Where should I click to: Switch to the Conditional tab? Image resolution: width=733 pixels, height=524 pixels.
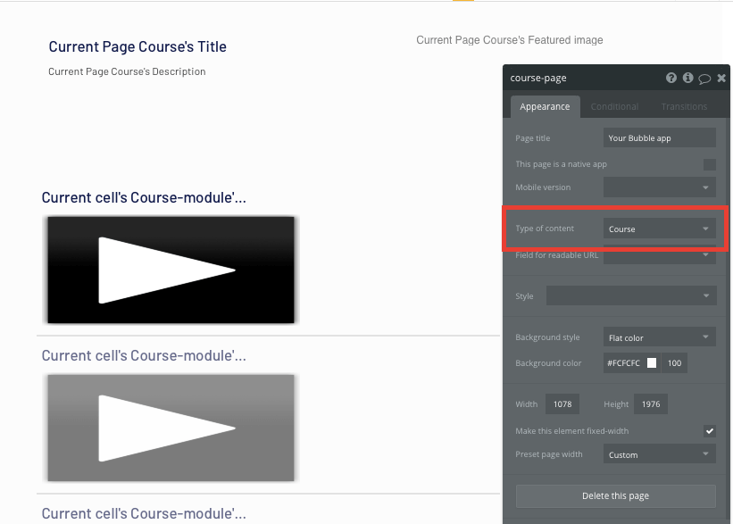(x=614, y=105)
